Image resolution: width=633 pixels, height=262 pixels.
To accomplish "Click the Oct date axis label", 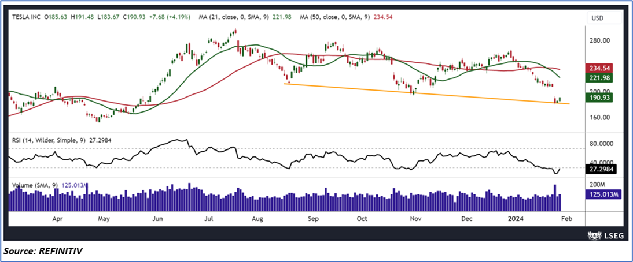I will pyautogui.click(x=362, y=219).
